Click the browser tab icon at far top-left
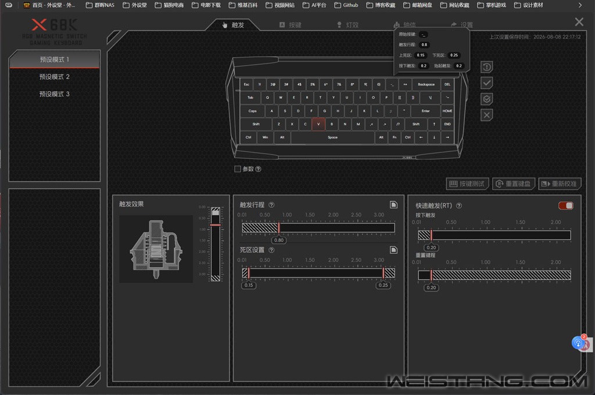 tap(8, 5)
